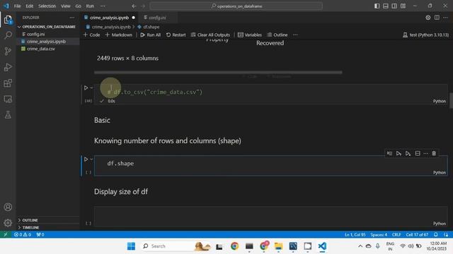This screenshot has width=453, height=254.
Task: Toggle the primary side bar layout
Action: click(377, 6)
